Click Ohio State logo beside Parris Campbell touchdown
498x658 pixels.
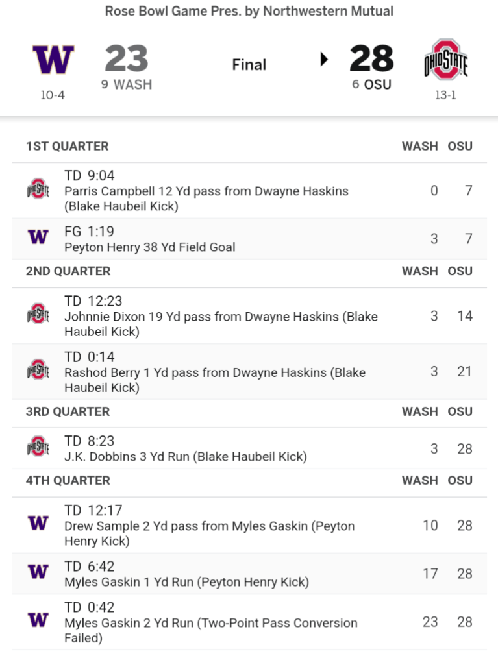click(38, 190)
